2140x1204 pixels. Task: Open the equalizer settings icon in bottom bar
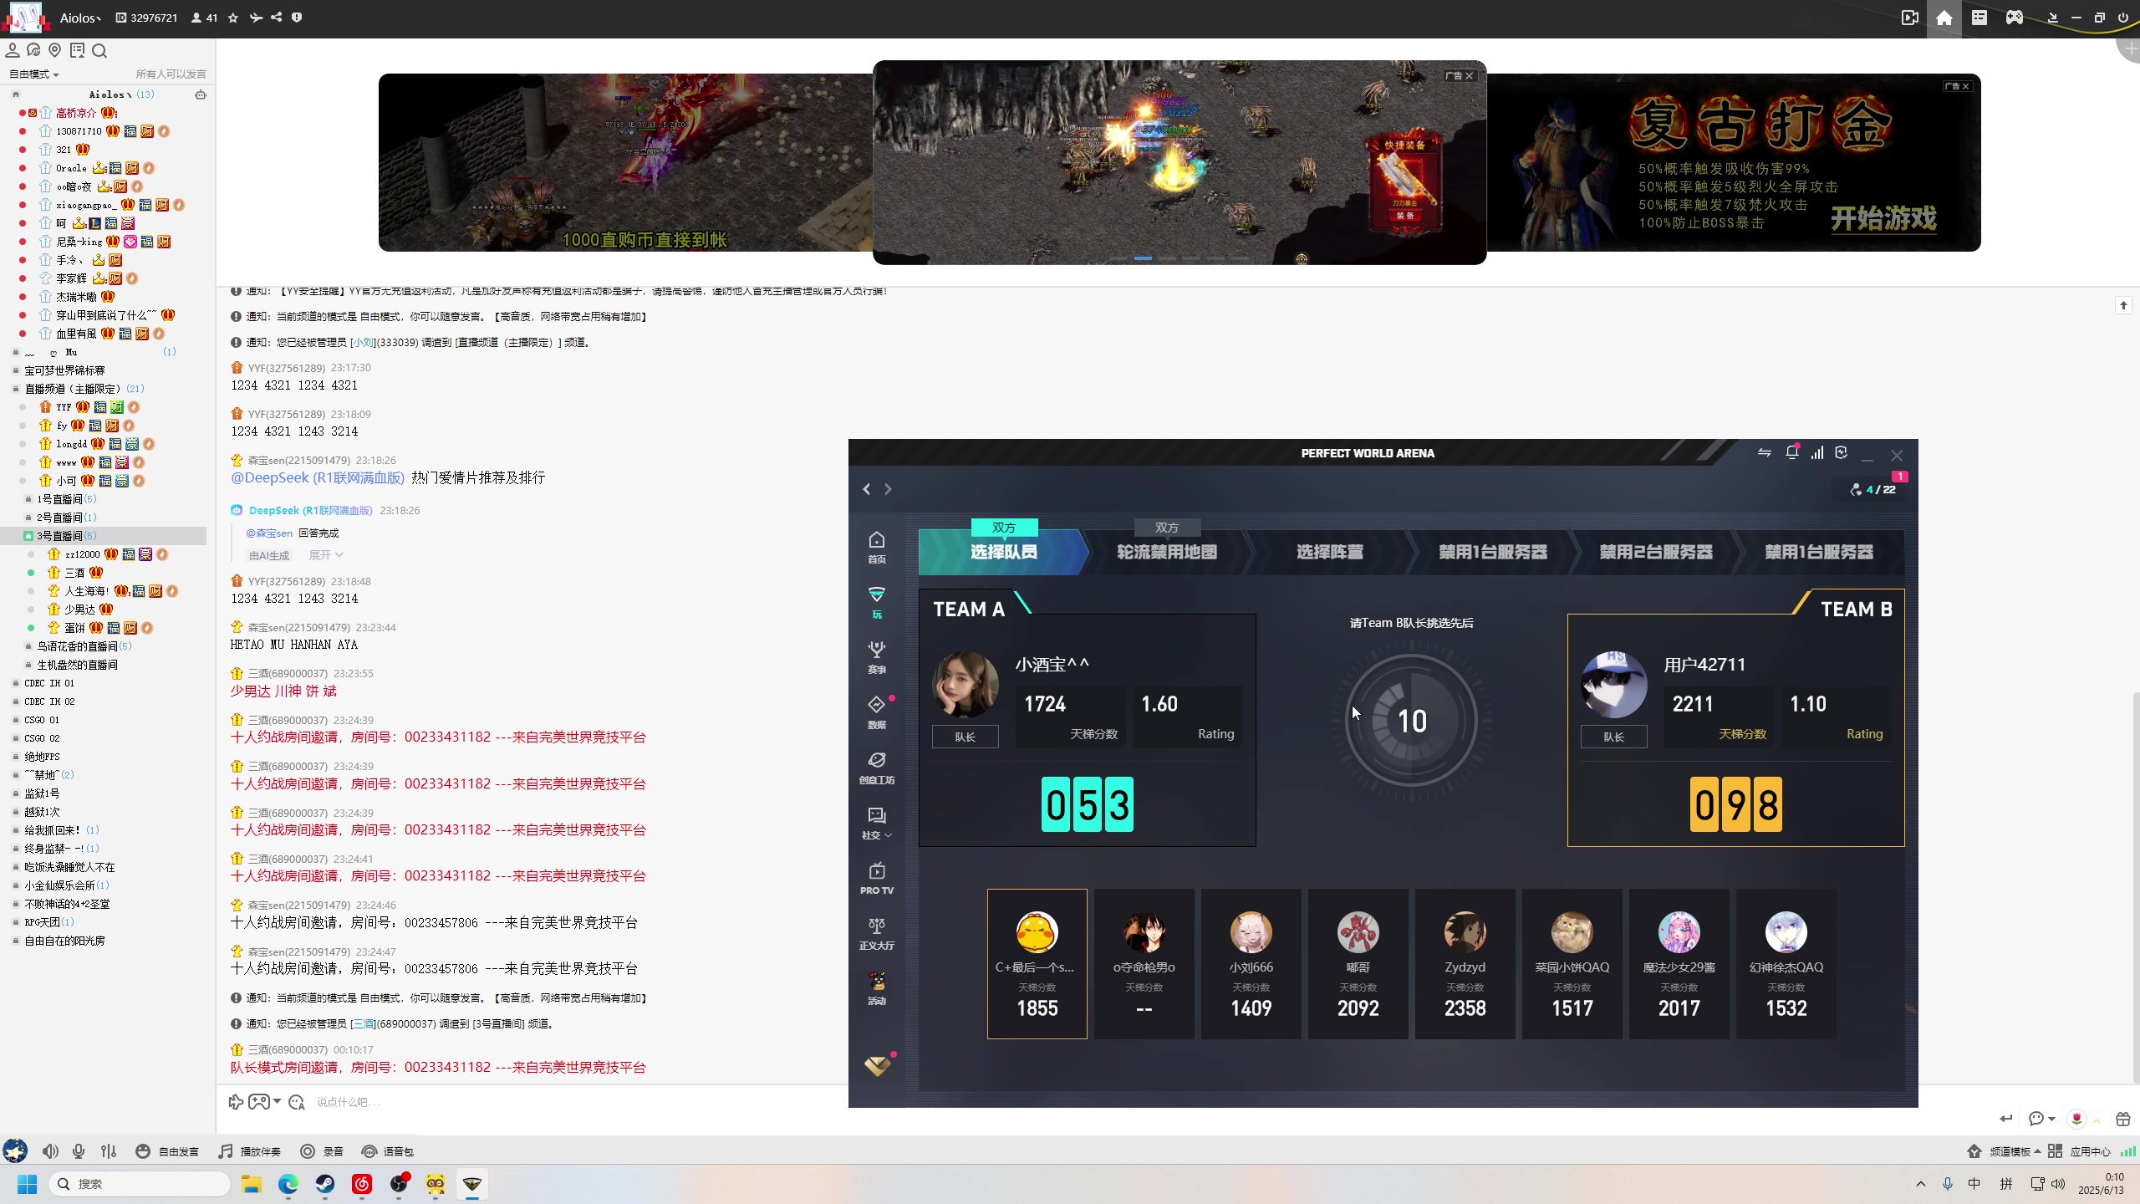point(109,1151)
